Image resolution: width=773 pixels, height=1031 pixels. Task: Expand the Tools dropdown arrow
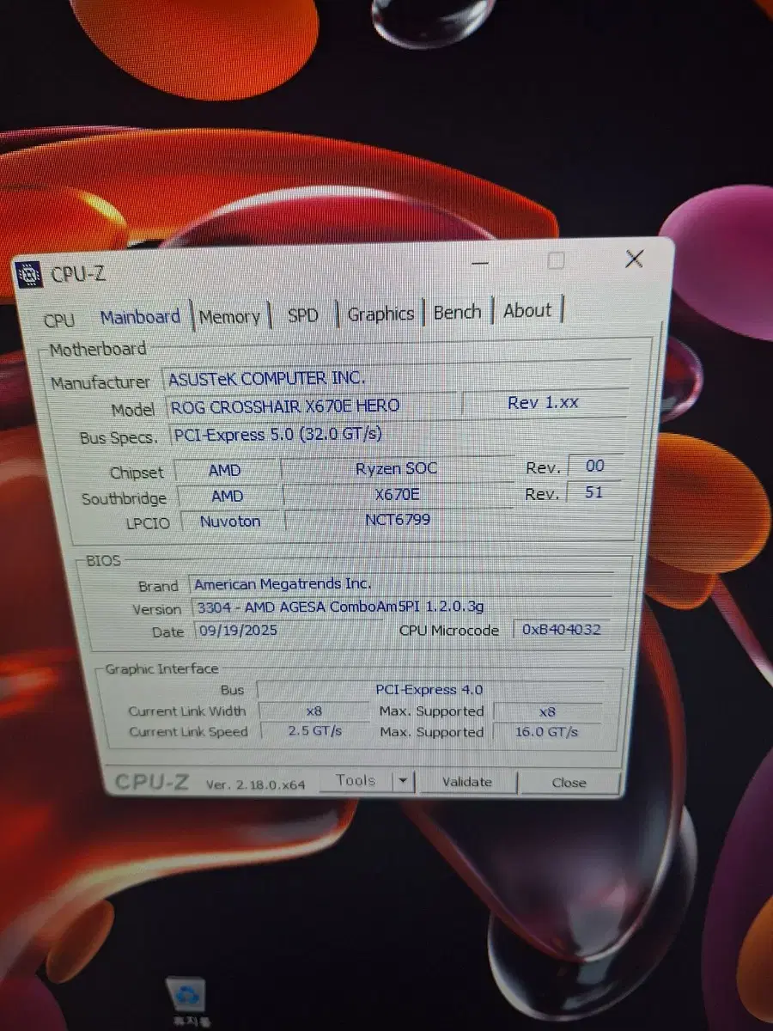pyautogui.click(x=403, y=782)
